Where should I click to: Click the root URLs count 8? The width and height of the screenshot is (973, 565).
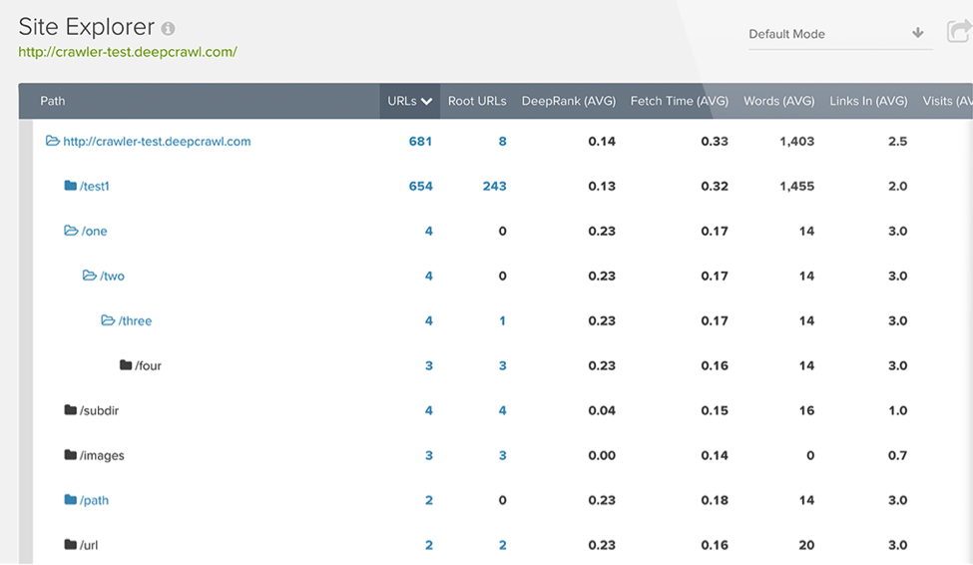(x=503, y=142)
